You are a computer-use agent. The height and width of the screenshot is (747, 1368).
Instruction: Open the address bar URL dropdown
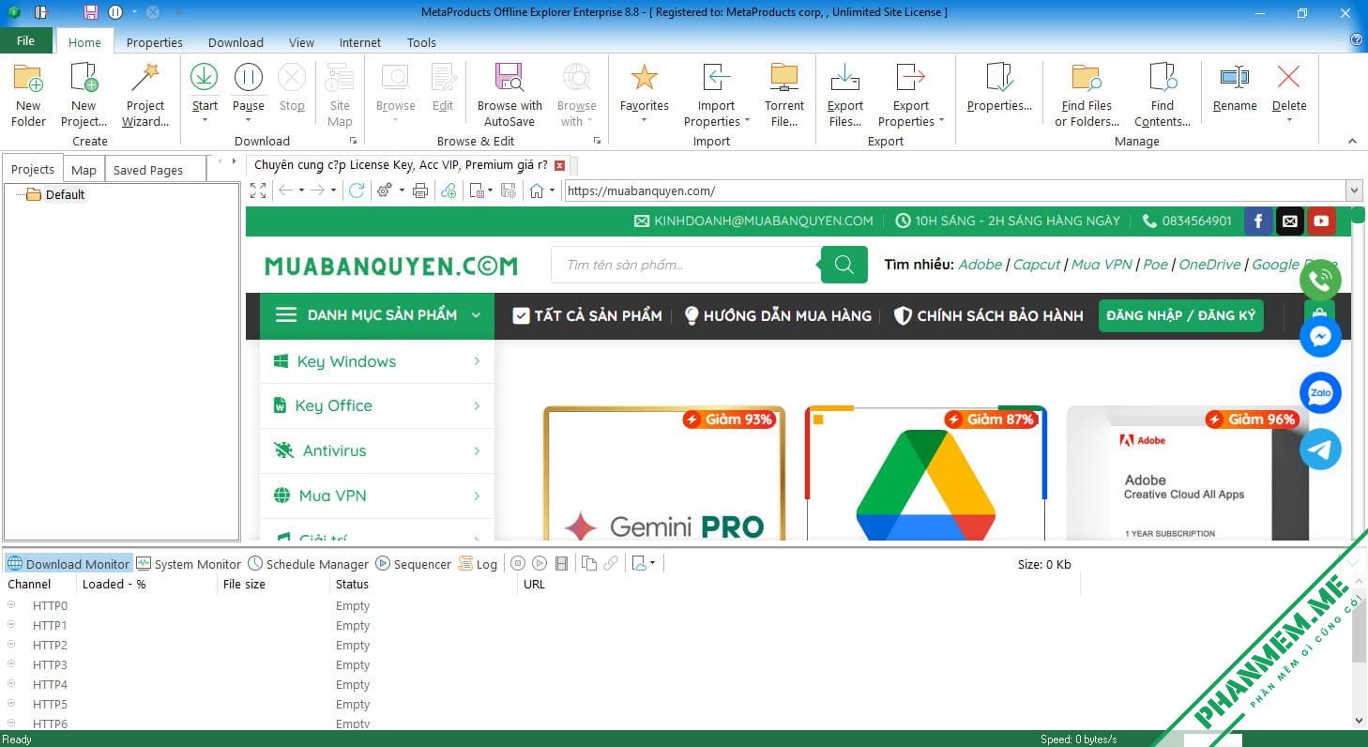pyautogui.click(x=1353, y=191)
